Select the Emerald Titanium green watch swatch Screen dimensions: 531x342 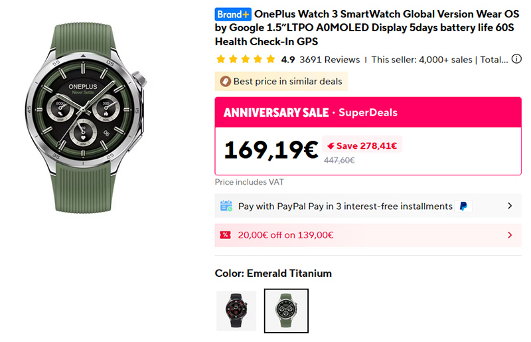point(286,310)
